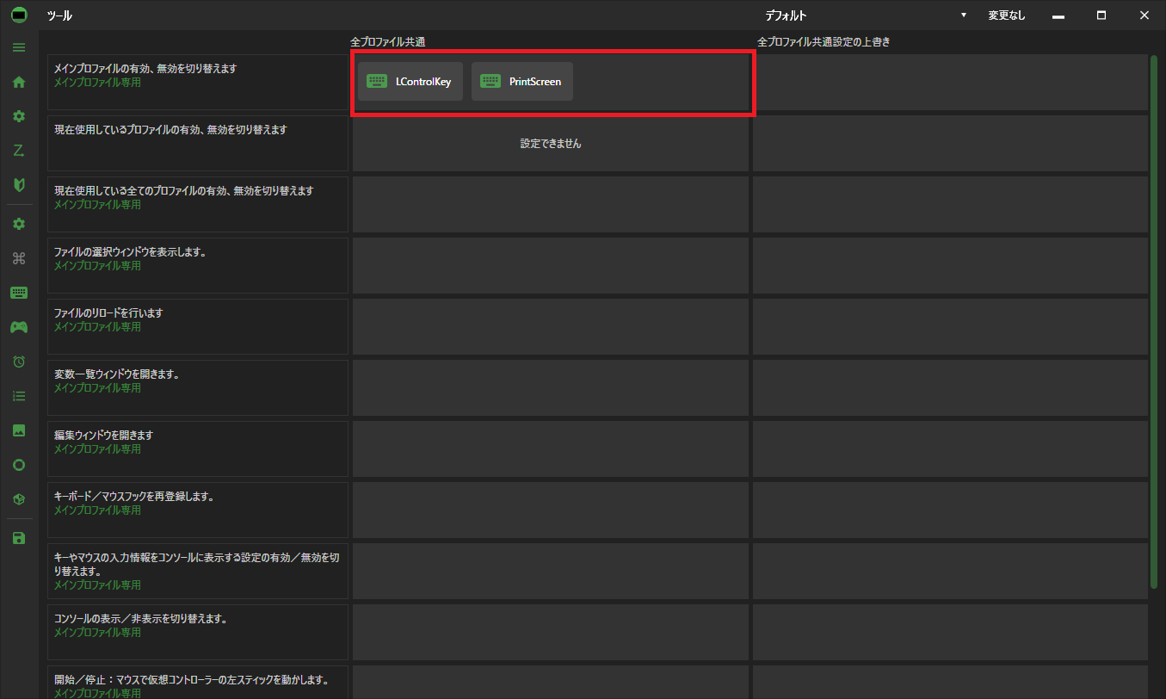This screenshot has height=699, width=1166.
Task: Select コンソールの表示/非表示を切り替えます。 row label
Action: (198, 632)
